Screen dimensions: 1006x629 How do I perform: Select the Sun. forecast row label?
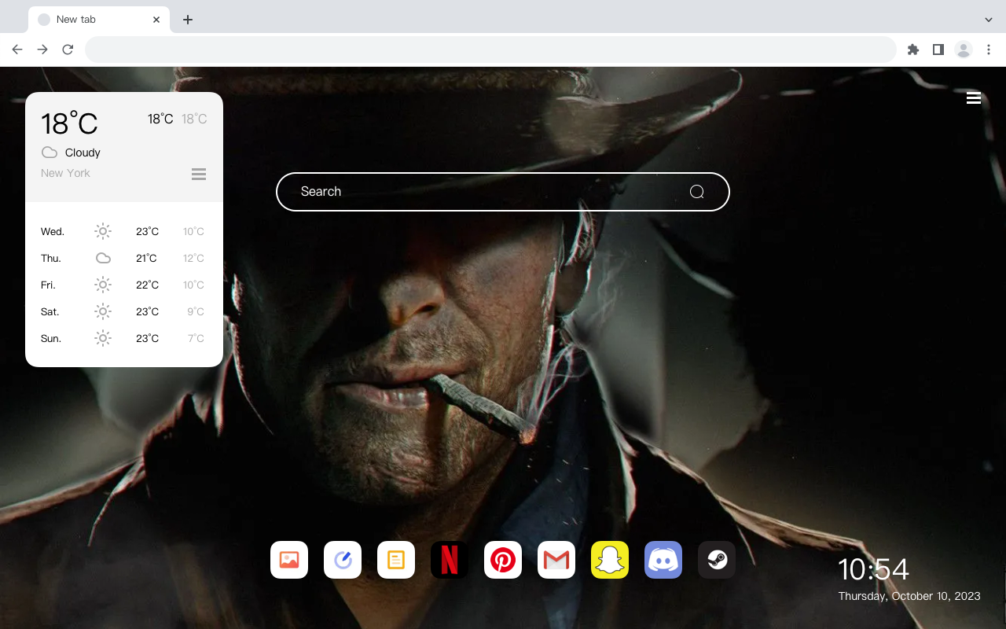pyautogui.click(x=51, y=339)
